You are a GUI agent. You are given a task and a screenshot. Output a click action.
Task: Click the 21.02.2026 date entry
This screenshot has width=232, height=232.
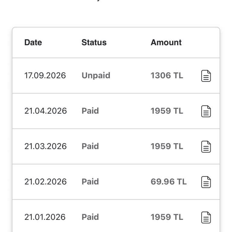tap(46, 182)
